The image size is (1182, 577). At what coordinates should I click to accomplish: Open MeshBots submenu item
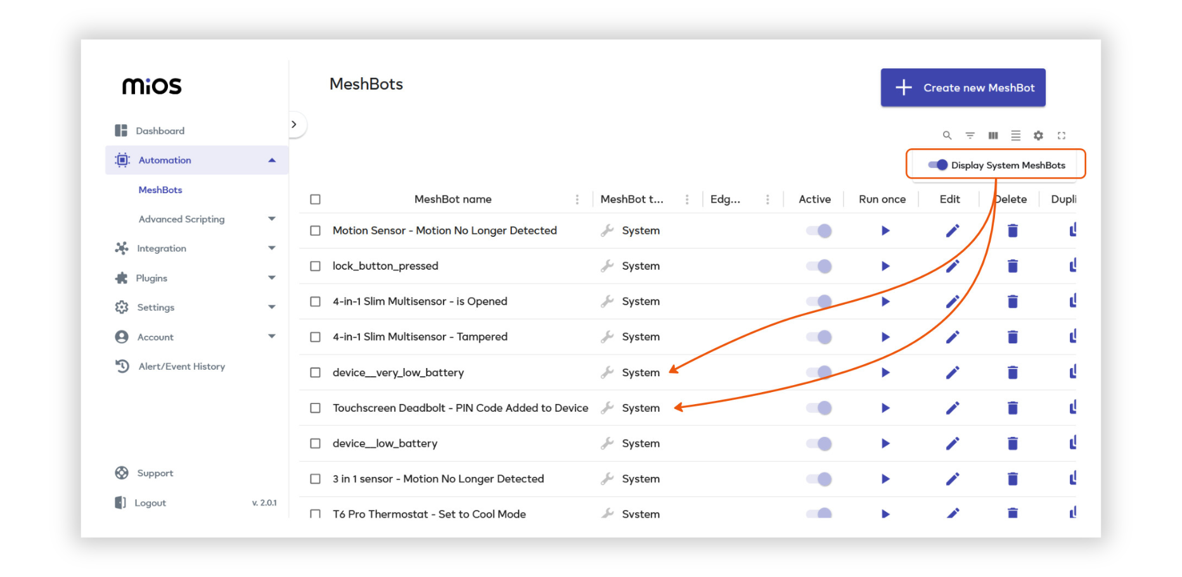coord(160,190)
